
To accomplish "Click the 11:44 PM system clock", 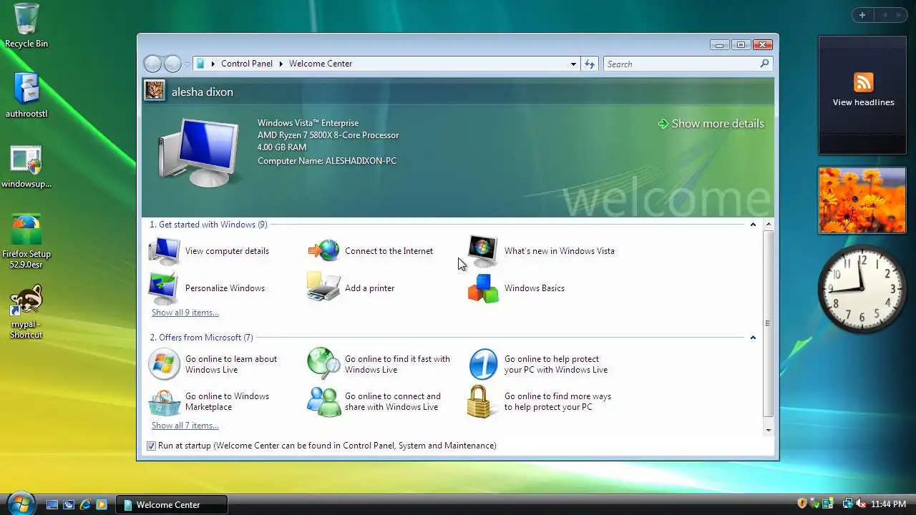I will 888,504.
